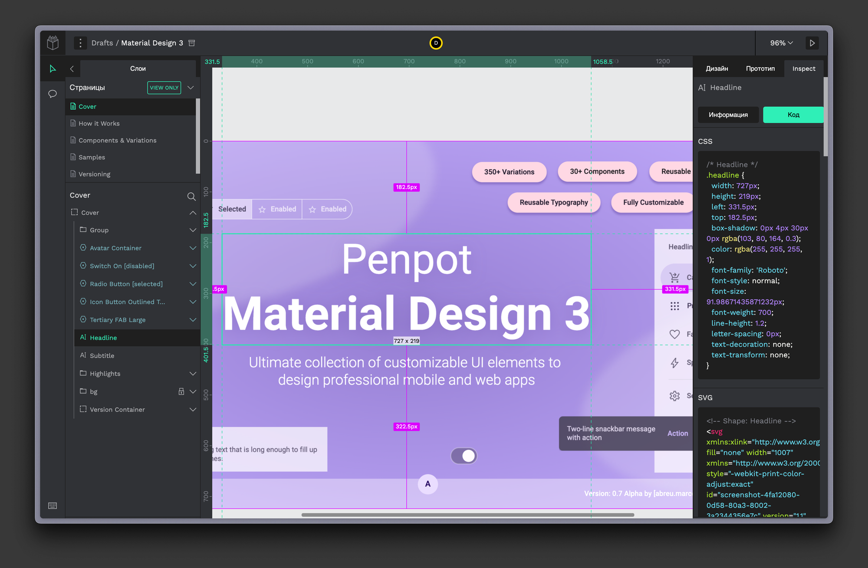Click the Radio Button component icon
Image resolution: width=868 pixels, height=568 pixels.
point(83,283)
